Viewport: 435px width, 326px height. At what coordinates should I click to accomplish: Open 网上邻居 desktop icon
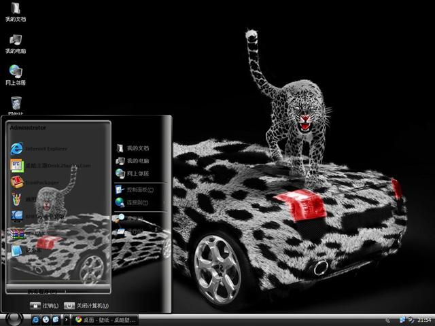pos(15,75)
